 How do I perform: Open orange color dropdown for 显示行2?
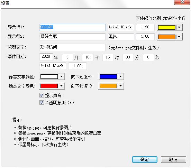pos(179,37)
